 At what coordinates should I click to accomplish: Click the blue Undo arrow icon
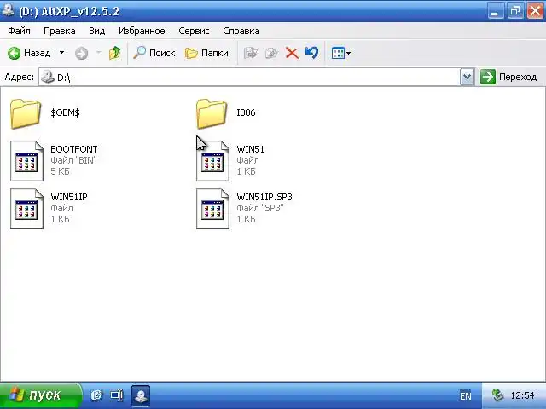[x=311, y=53]
